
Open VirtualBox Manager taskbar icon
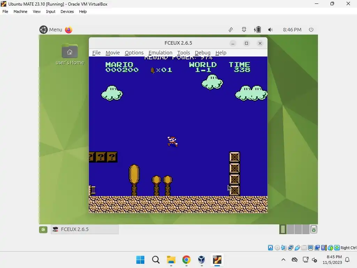pos(202,260)
